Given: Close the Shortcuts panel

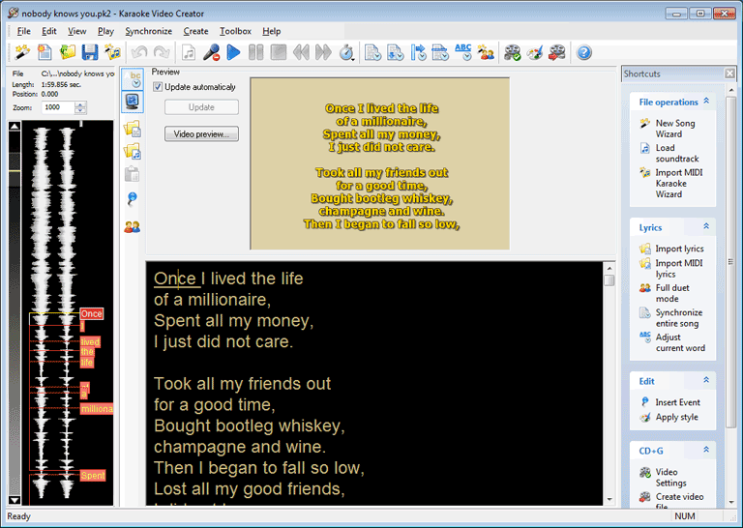Looking at the screenshot, I should pos(730,73).
